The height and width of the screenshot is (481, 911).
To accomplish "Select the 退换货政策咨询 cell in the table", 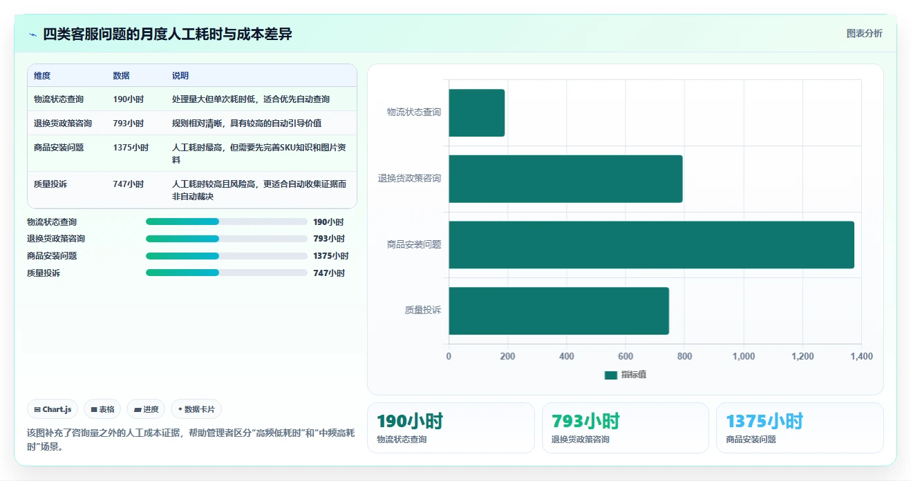I will pyautogui.click(x=63, y=124).
